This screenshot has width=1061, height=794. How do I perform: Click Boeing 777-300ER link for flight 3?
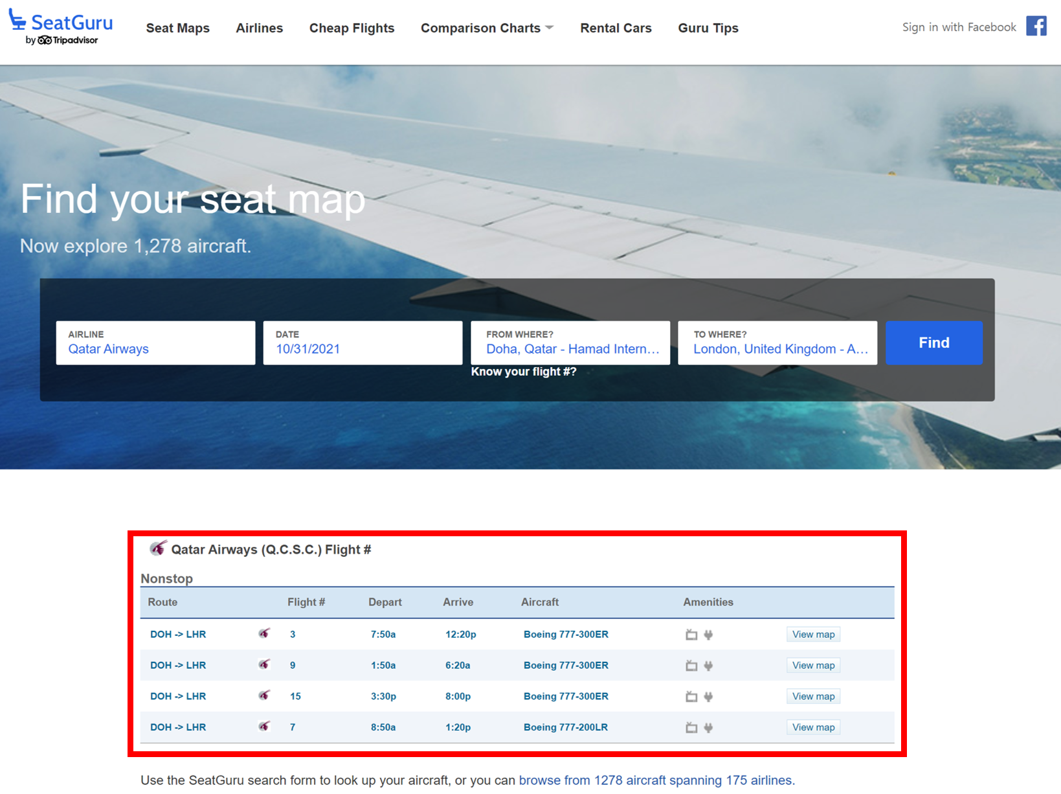point(566,634)
